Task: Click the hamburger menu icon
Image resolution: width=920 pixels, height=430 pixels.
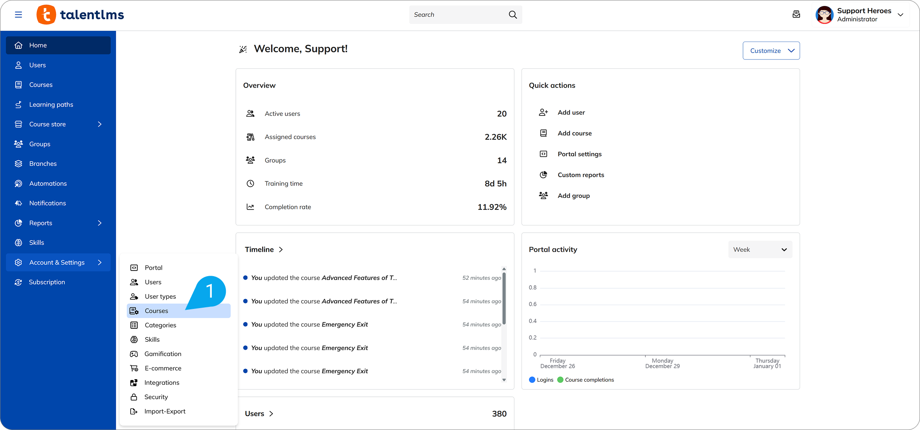Action: (18, 15)
